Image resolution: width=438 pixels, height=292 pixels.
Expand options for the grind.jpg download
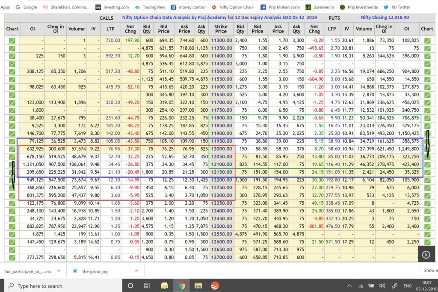tap(137, 271)
